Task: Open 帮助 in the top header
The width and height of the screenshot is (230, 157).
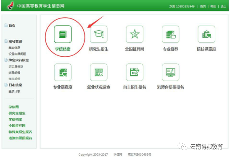Action: click(213, 6)
